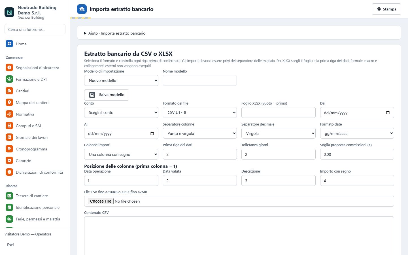Screen dimensions: 408x255
Task: Click the Stampa print button
Action: pyautogui.click(x=386, y=9)
